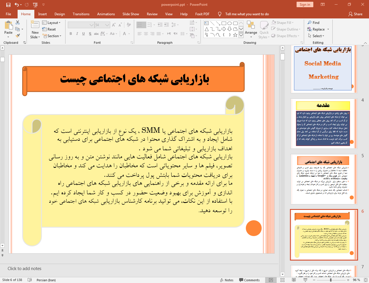Viewport: 369px width, 283px height.
Task: Click the New Slide icon
Action: pos(35,25)
